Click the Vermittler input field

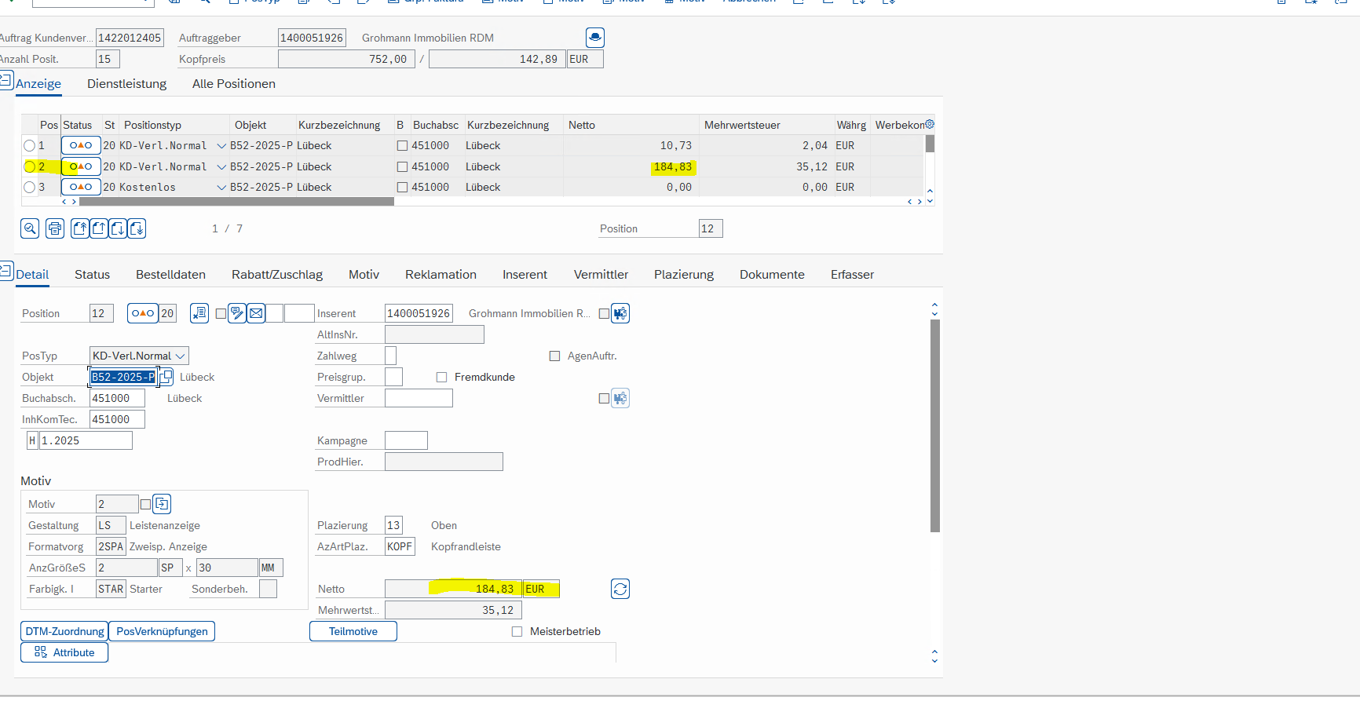[x=419, y=398]
